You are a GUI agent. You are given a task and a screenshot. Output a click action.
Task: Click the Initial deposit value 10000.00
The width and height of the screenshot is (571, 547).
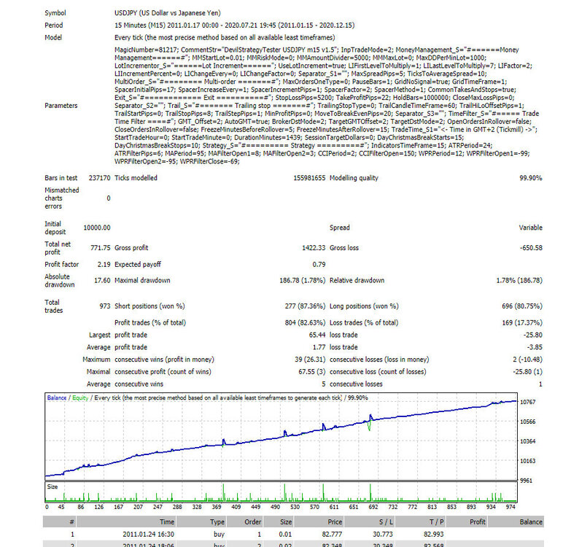[x=97, y=228]
